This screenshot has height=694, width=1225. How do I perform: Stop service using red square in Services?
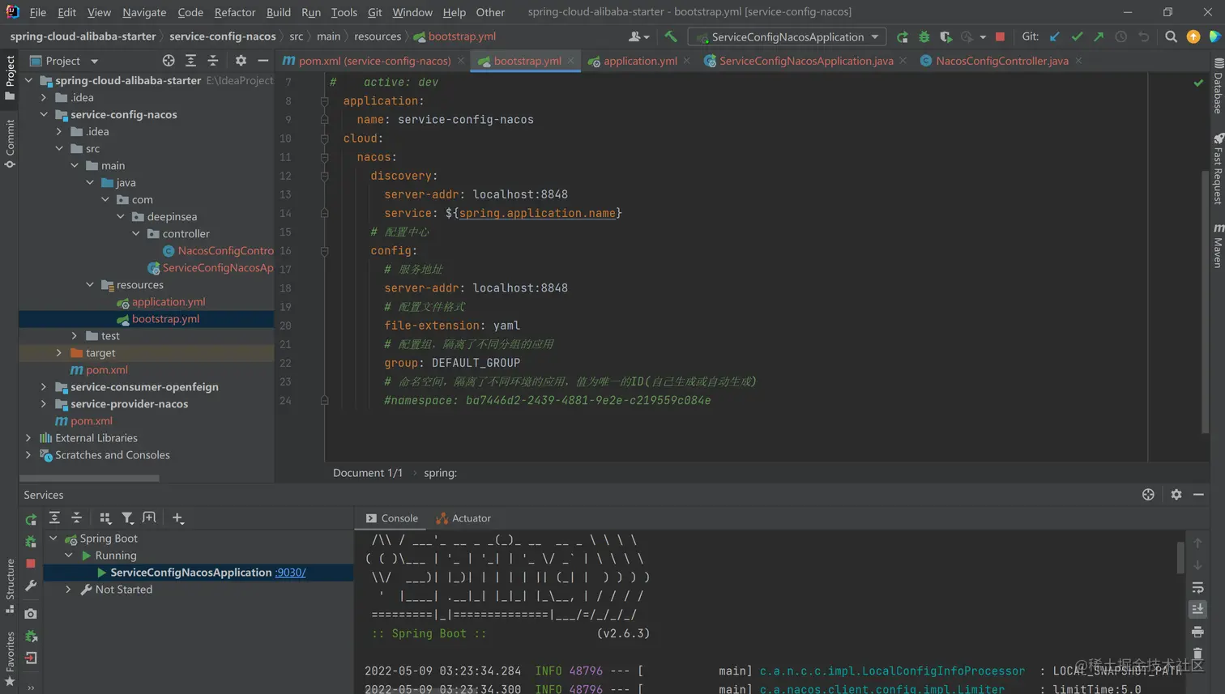click(31, 564)
